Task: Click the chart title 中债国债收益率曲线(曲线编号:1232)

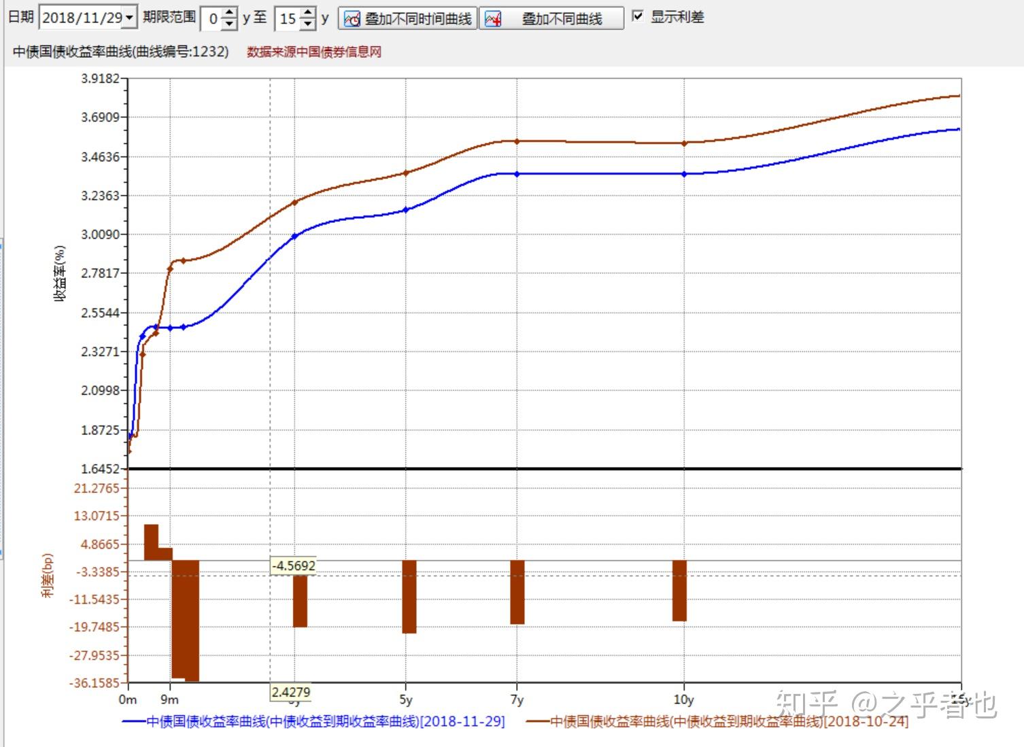Action: 121,52
